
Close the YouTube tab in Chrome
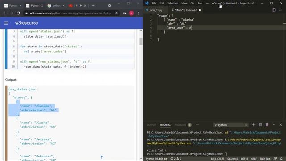pos(85,6)
